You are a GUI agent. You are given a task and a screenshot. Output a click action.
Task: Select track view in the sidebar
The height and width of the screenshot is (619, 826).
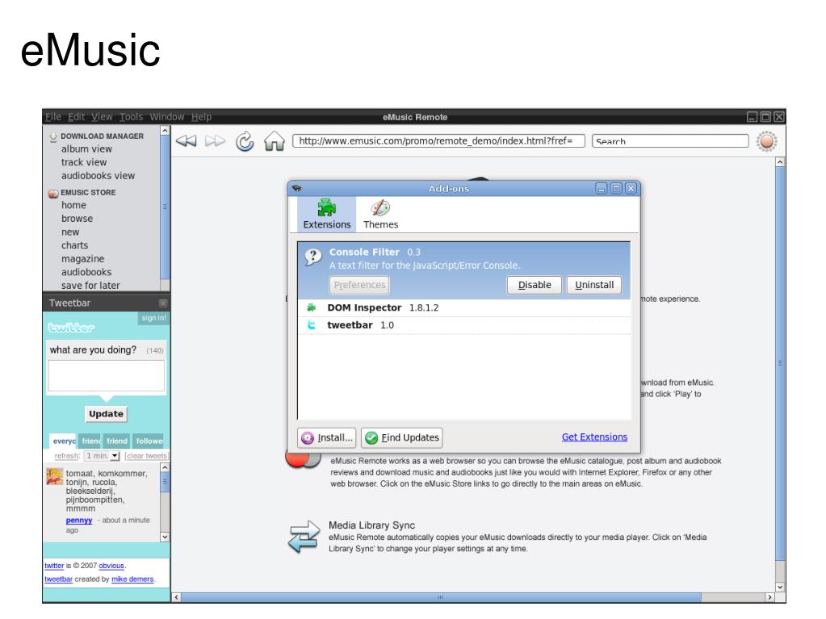point(84,162)
